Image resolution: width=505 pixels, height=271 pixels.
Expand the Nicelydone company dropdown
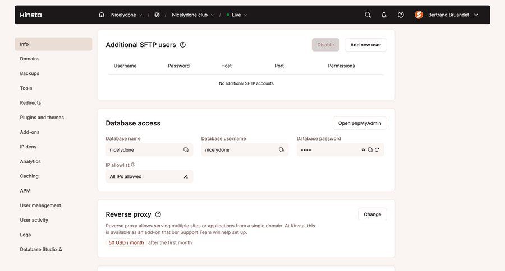tap(126, 15)
